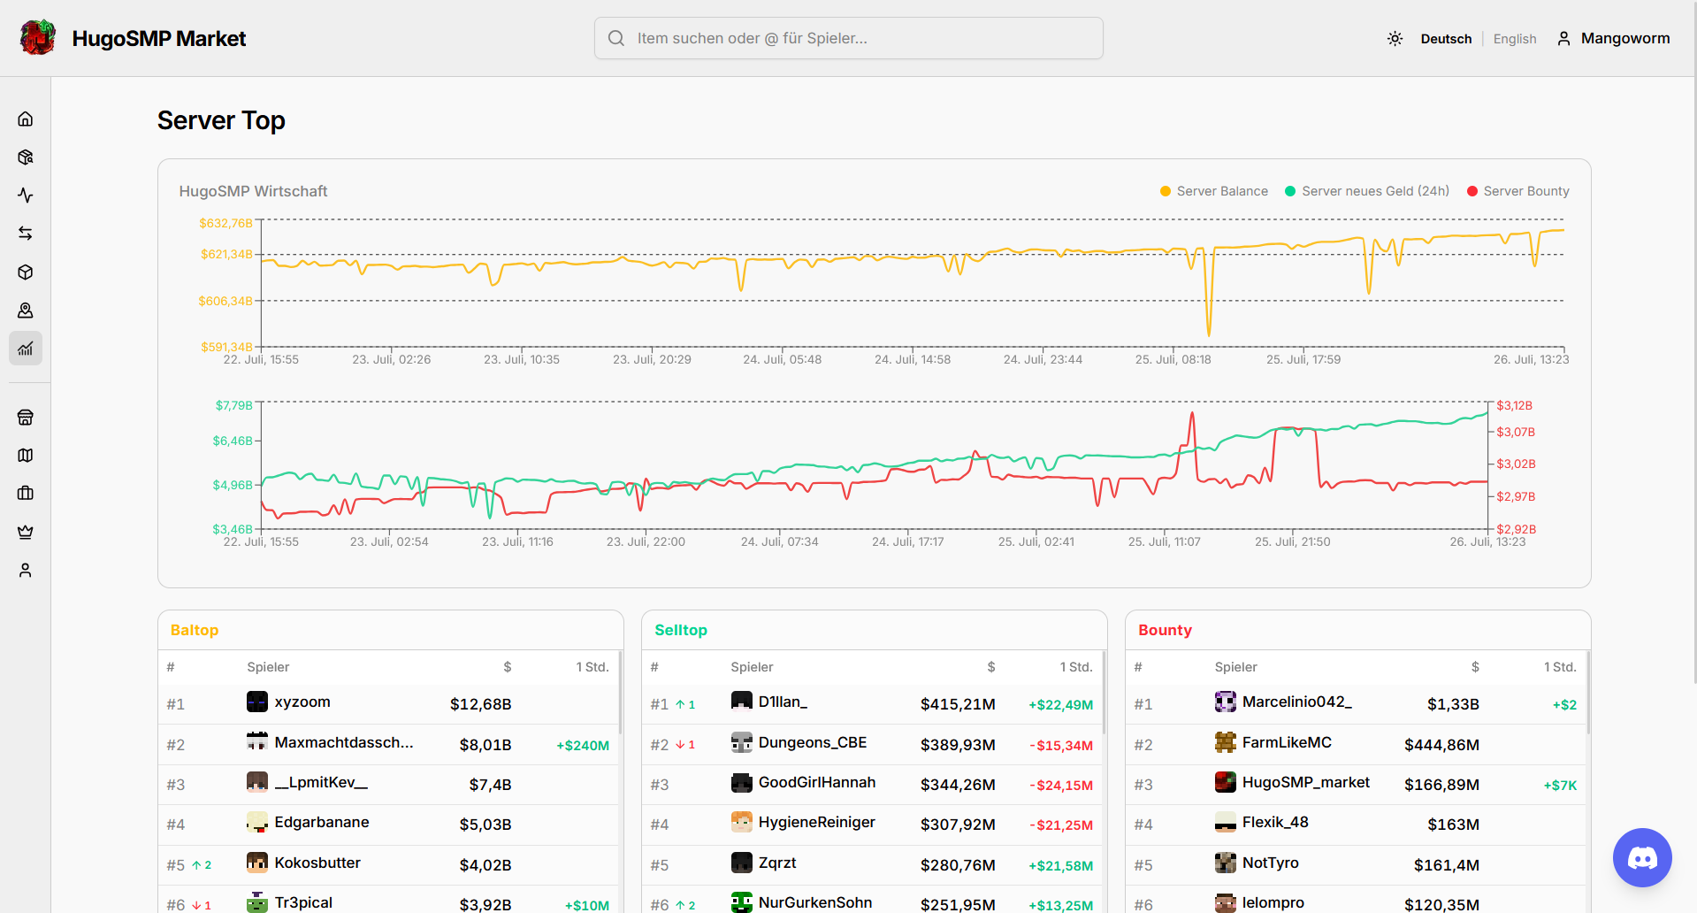Click +$22,49M change for D1llan_
Viewport: 1697px width, 913px height.
pyautogui.click(x=1060, y=705)
